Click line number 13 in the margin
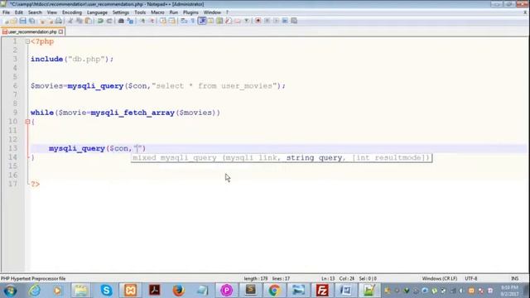530x298 pixels. [12, 148]
